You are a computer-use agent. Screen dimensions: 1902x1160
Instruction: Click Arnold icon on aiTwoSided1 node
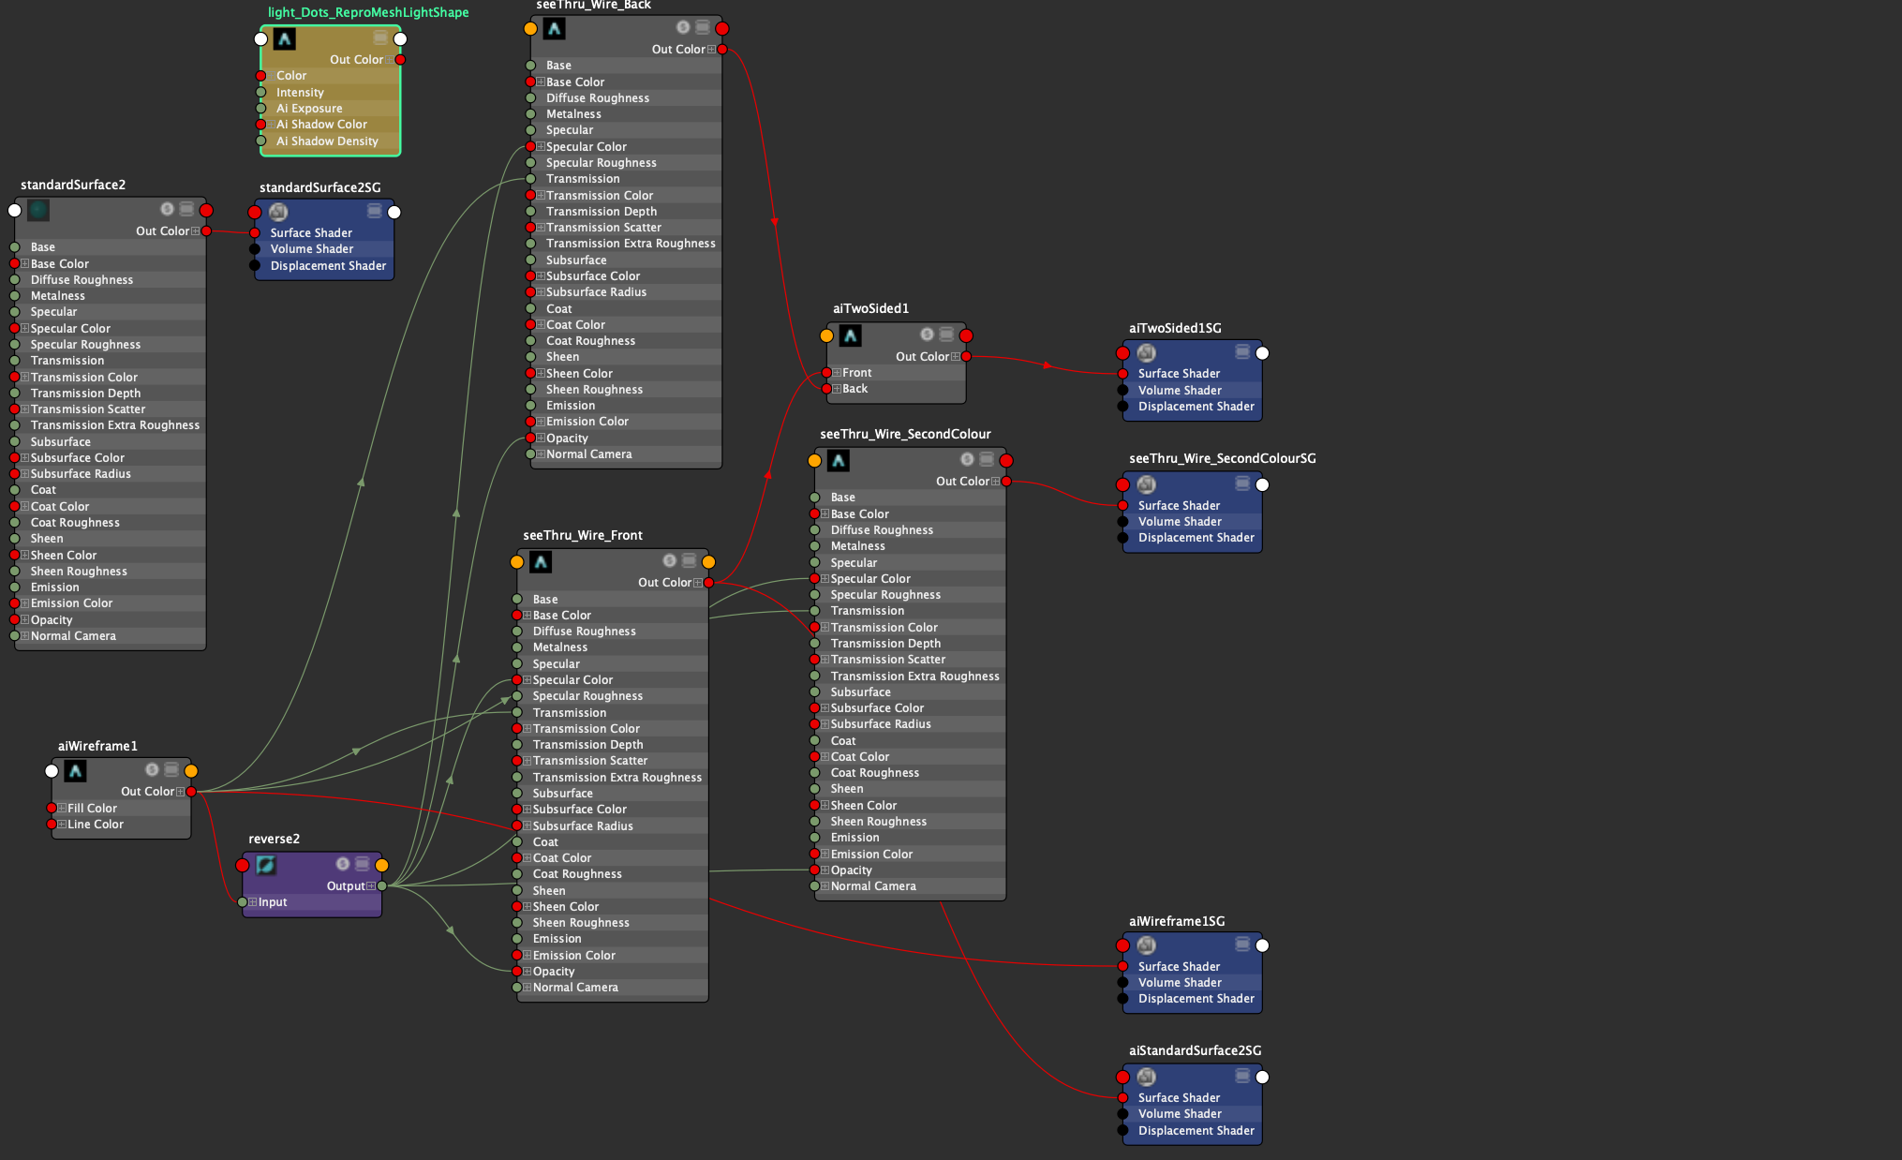(850, 335)
